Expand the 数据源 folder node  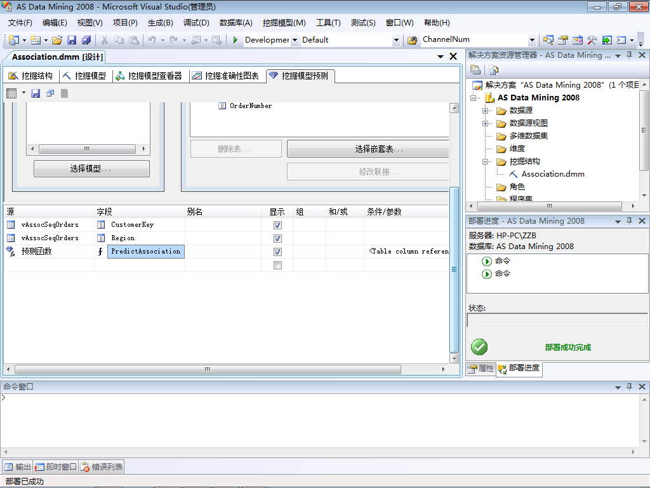[485, 111]
